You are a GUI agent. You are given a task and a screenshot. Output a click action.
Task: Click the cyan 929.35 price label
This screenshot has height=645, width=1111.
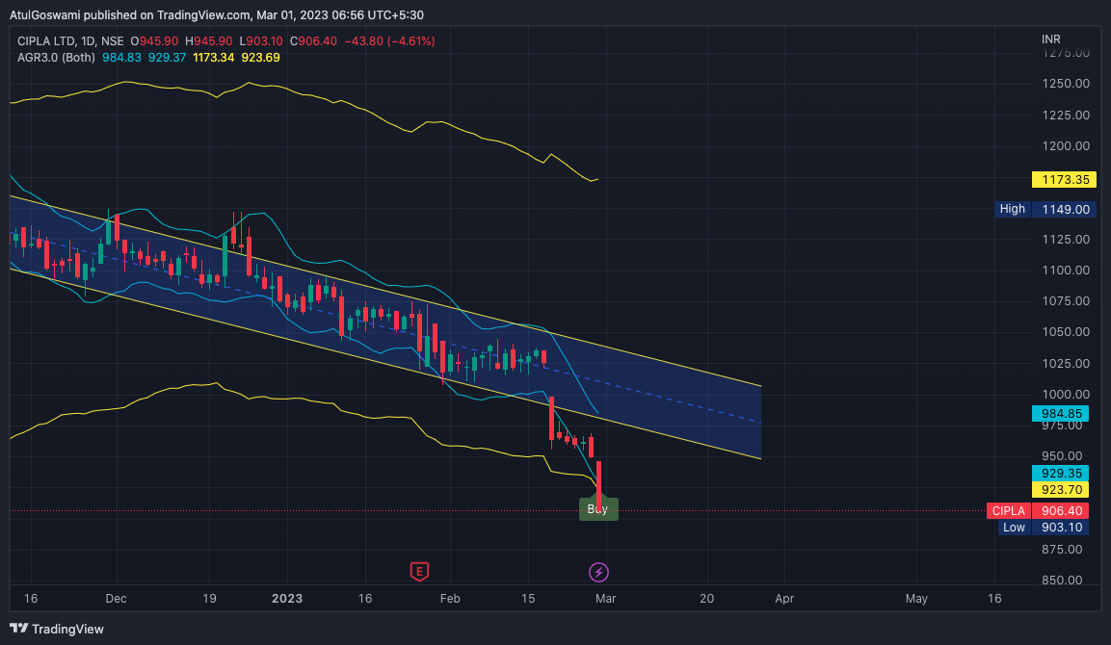coord(1060,473)
